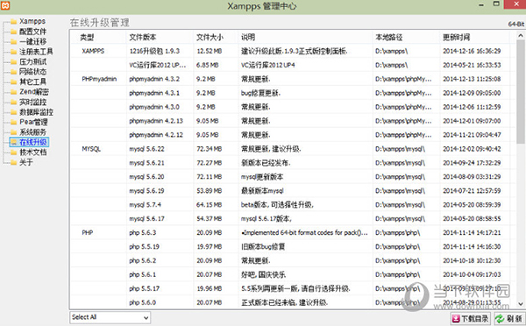Click the 2014-12-16 16:36:29 timestamp
Screen dimensions: 526x326
472,51
